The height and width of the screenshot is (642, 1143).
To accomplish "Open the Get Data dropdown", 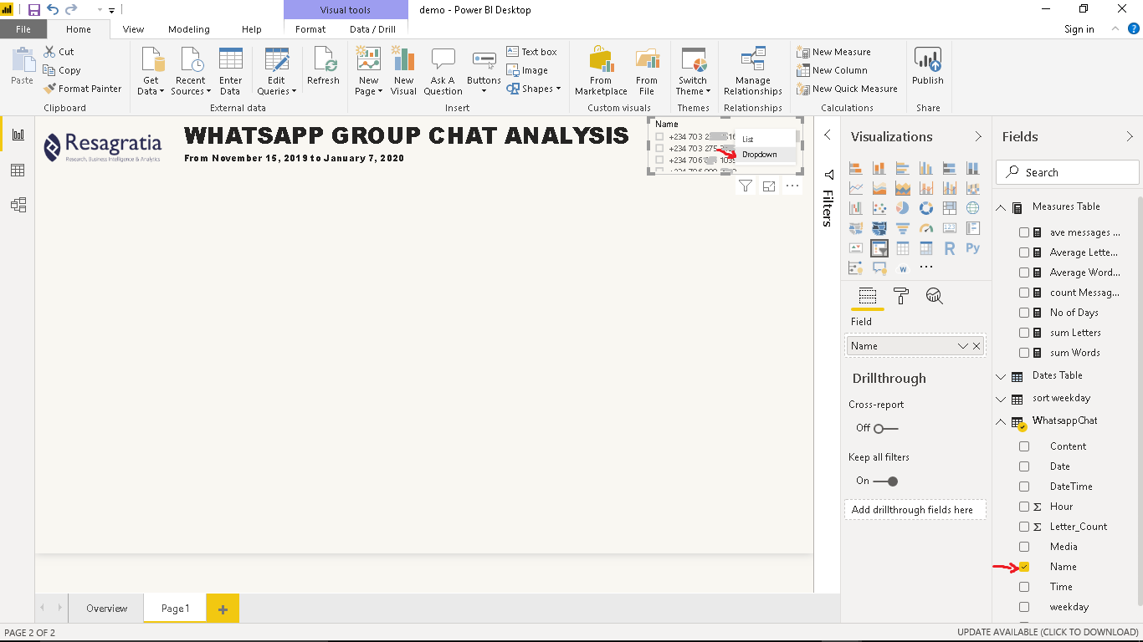I will [151, 72].
